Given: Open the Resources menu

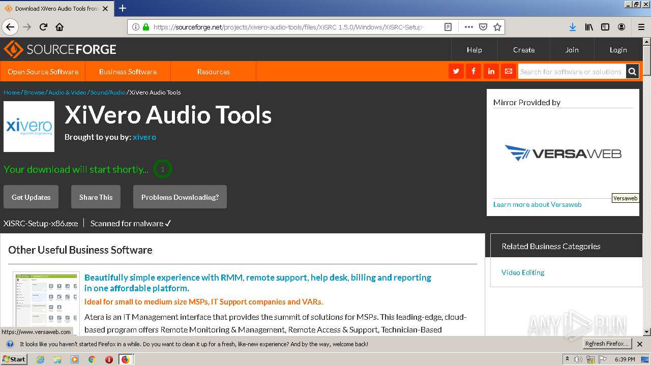Looking at the screenshot, I should click(x=213, y=71).
